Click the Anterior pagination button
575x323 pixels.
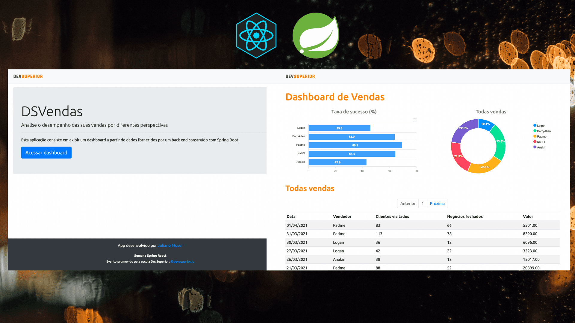coord(408,203)
